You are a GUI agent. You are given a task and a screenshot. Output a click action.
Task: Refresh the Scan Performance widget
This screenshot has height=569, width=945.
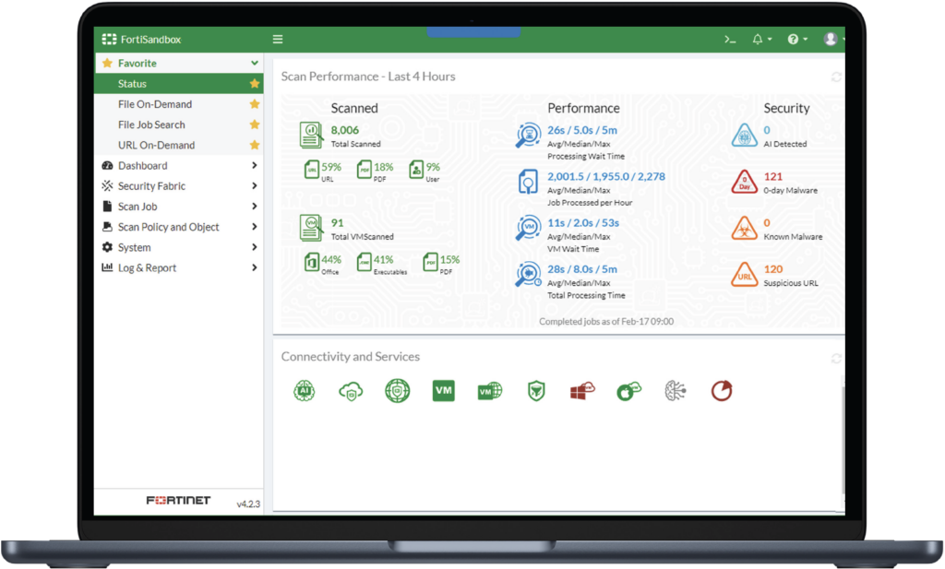(836, 77)
